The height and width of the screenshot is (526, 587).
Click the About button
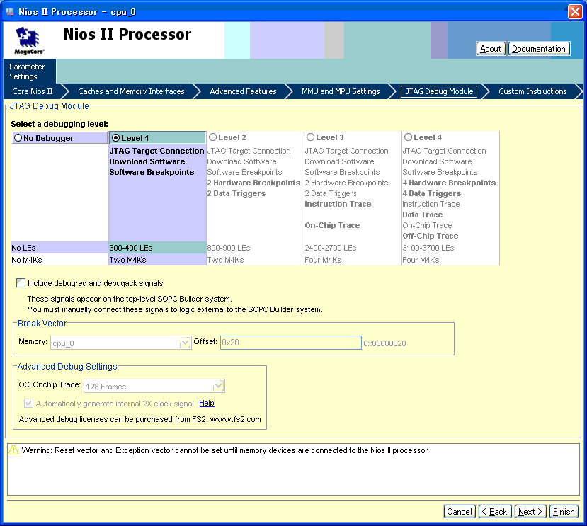click(x=491, y=49)
